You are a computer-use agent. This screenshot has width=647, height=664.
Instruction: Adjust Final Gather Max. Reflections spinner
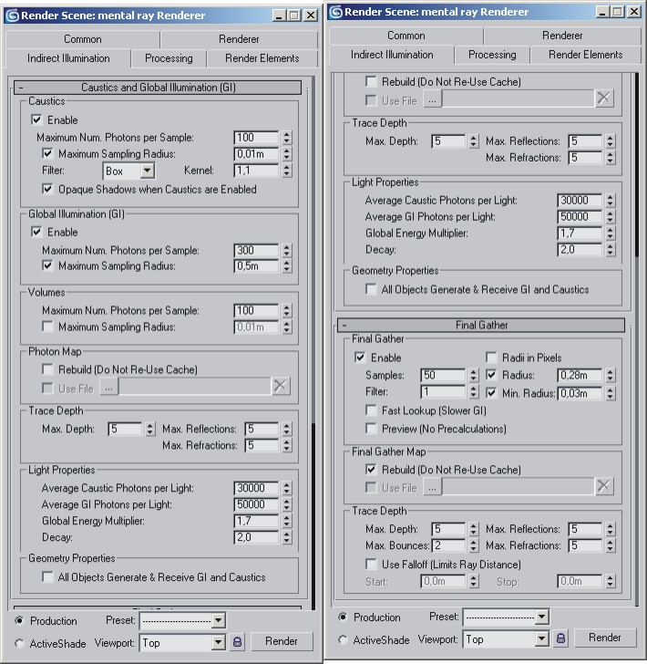point(611,529)
